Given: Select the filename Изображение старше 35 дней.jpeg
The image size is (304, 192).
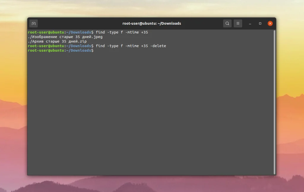Looking at the screenshot, I should pyautogui.click(x=65, y=37).
